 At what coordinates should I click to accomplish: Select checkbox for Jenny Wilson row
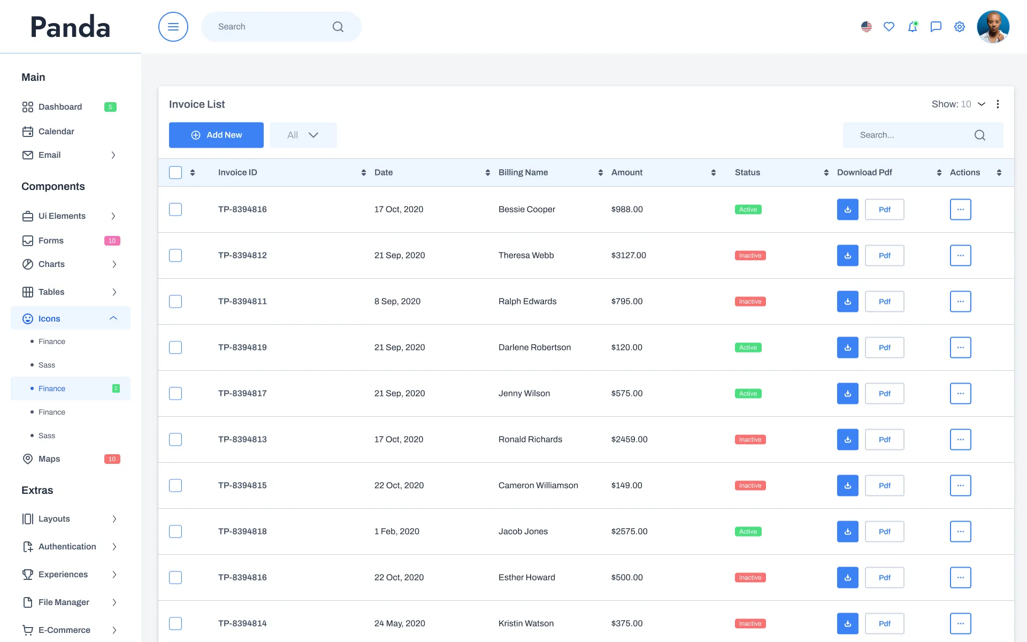(x=175, y=394)
